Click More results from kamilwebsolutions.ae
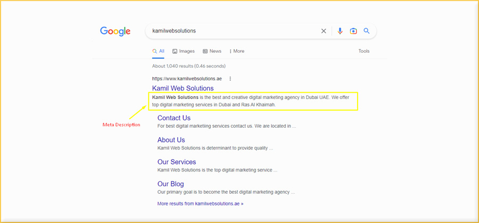Image resolution: width=479 pixels, height=223 pixels. click(200, 203)
